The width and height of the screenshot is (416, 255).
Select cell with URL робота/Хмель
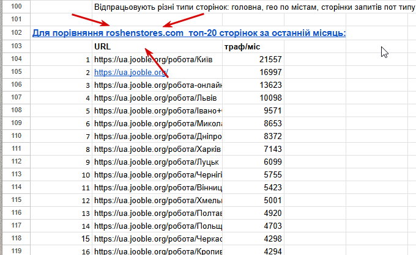point(157,201)
